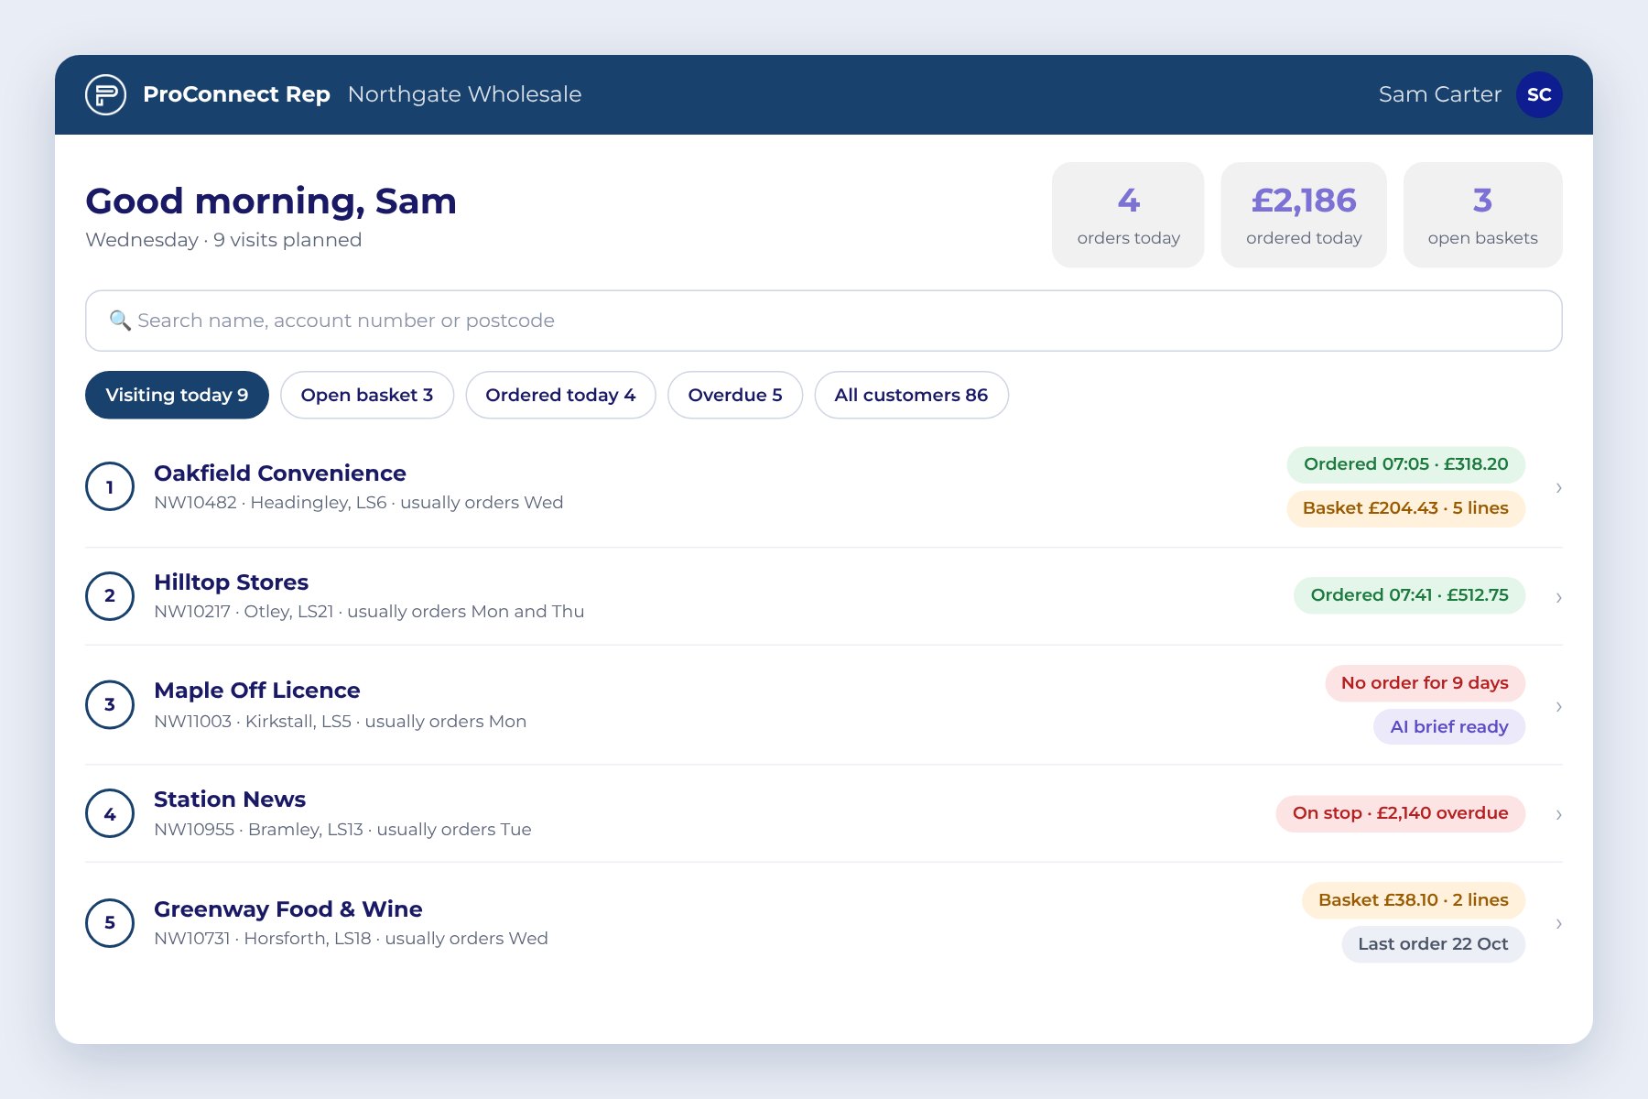This screenshot has width=1648, height=1099.
Task: Click the search magnifier icon
Action: point(120,321)
